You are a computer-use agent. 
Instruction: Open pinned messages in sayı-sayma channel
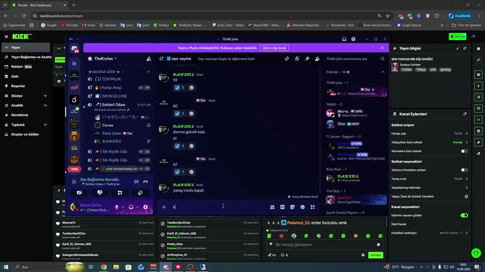tap(307, 59)
